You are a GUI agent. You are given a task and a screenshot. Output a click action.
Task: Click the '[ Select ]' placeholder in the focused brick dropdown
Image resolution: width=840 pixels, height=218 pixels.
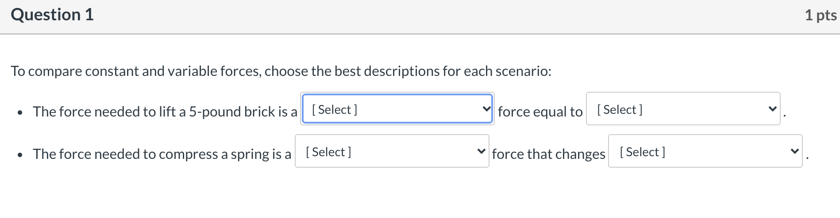click(335, 109)
